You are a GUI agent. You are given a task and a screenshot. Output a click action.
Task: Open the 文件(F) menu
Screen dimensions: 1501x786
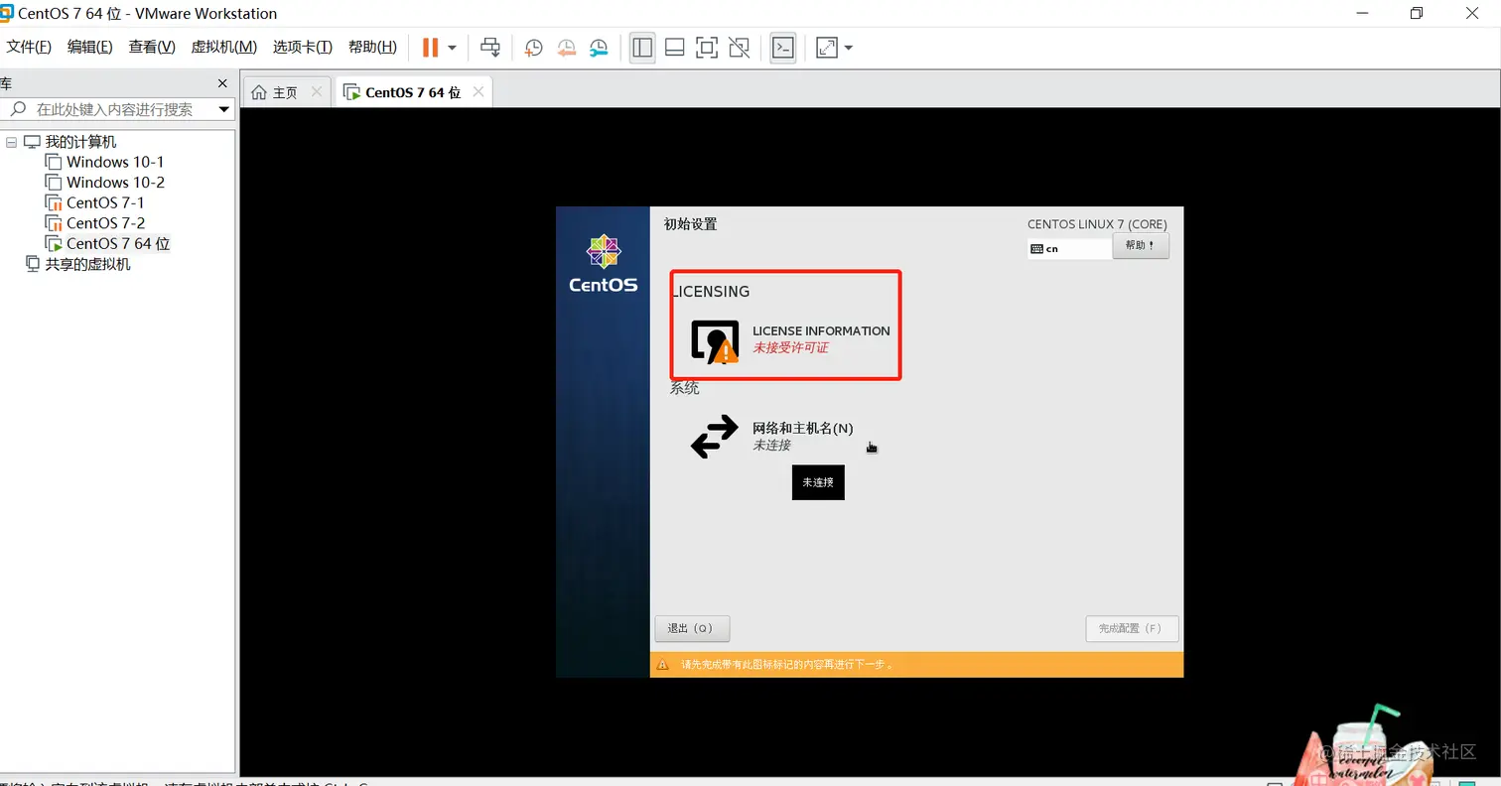29,47
